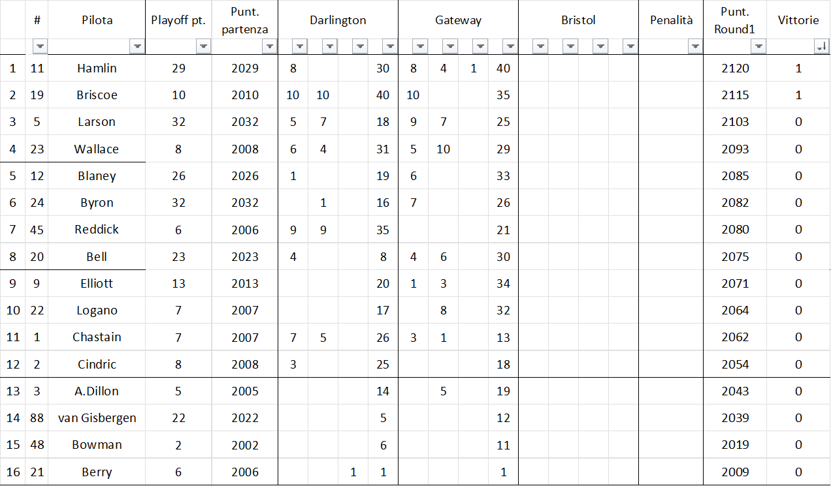Click the Berry driver cell

point(97,472)
